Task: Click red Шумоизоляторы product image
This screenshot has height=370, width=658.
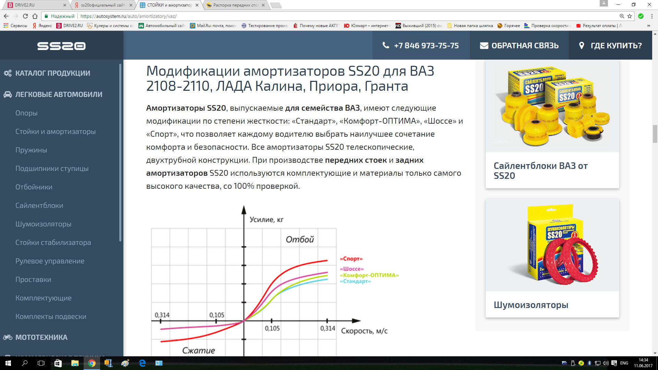Action: (x=552, y=245)
